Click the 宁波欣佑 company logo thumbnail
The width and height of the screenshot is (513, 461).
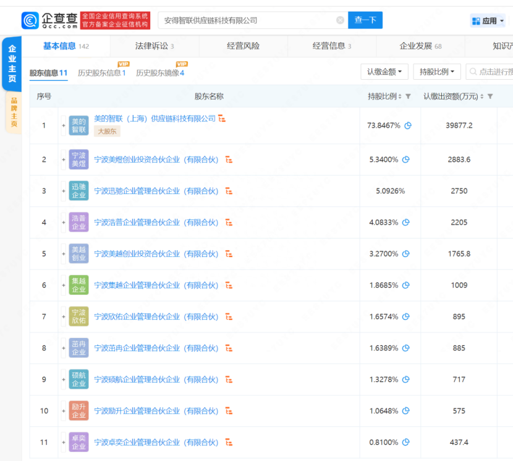(x=79, y=317)
